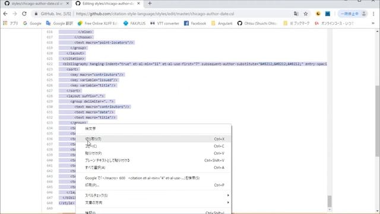Click the blue M extension icon
The height and width of the screenshot is (214, 380).
327,14
